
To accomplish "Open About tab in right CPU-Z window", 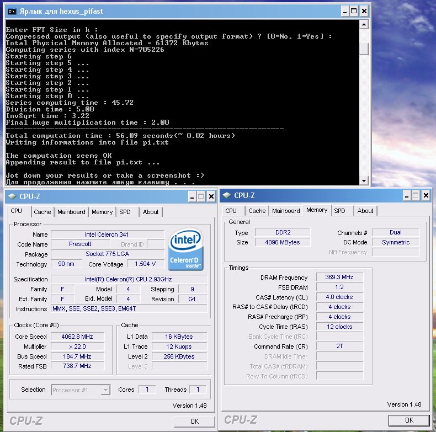I will coord(365,211).
